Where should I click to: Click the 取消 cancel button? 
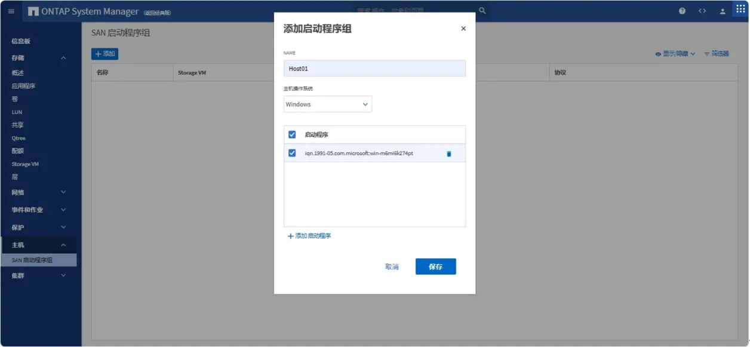[392, 267]
